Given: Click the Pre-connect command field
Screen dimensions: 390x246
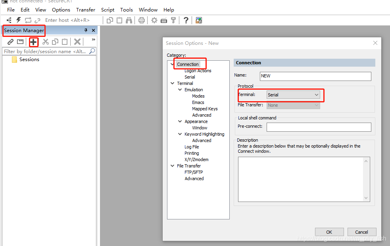Looking at the screenshot, I should coord(319,127).
